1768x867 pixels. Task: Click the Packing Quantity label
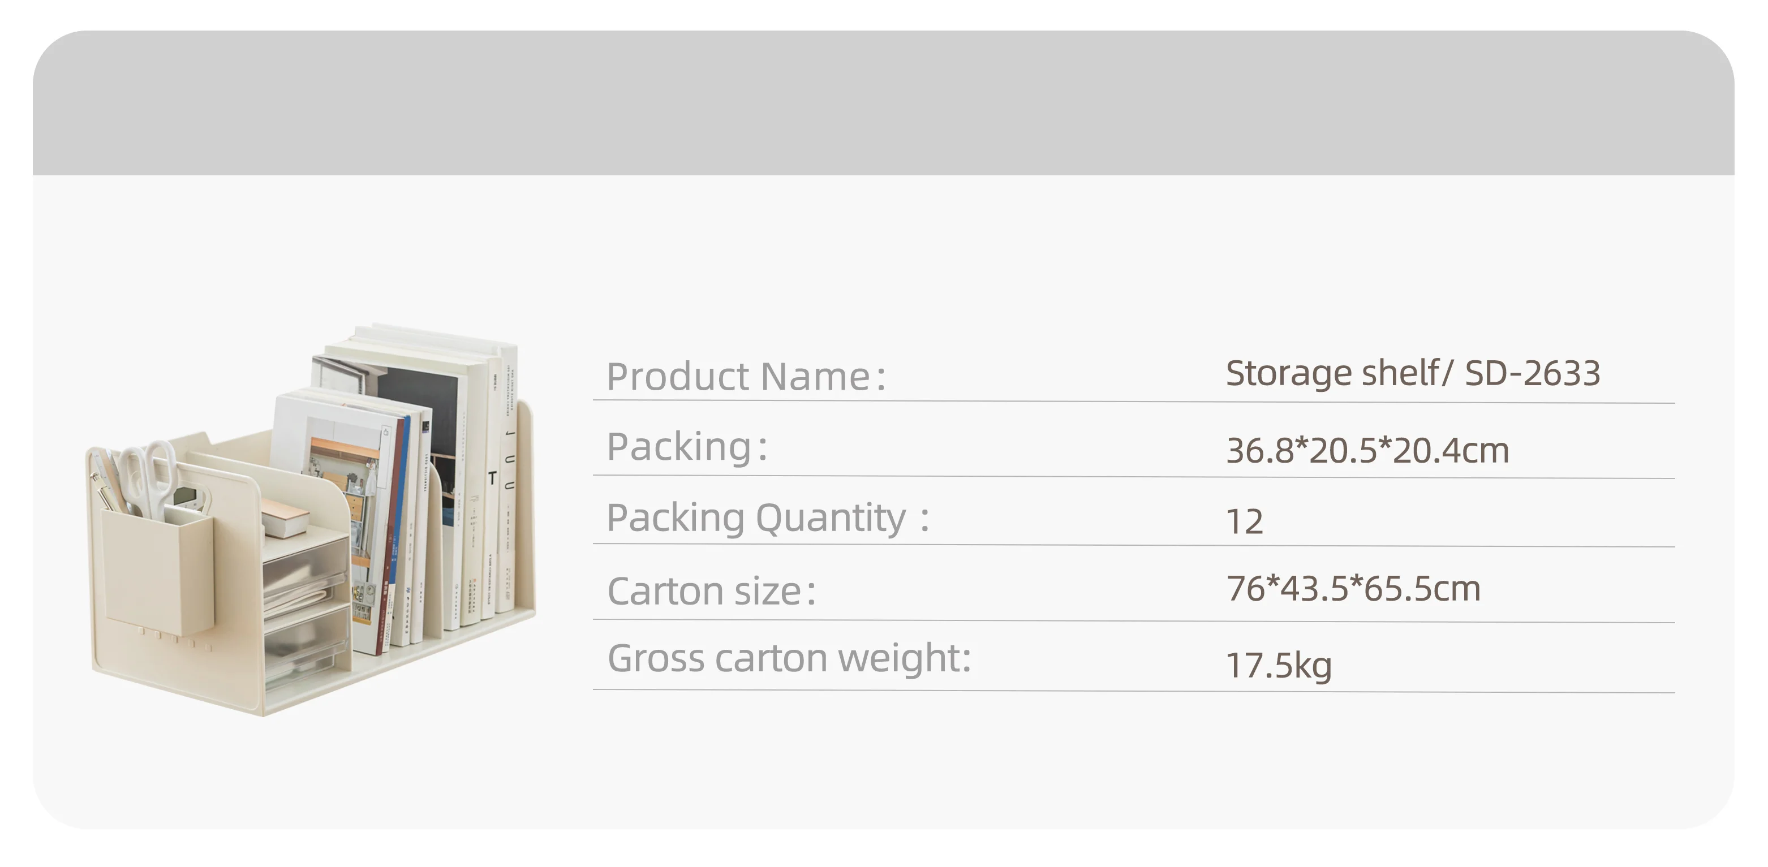click(x=768, y=517)
